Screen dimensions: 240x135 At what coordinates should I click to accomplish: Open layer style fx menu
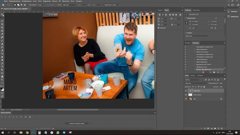coord(205,128)
